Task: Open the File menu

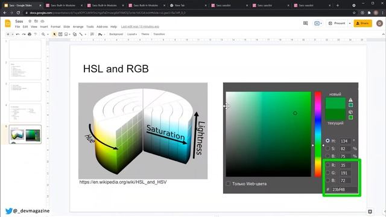Action: point(17,27)
